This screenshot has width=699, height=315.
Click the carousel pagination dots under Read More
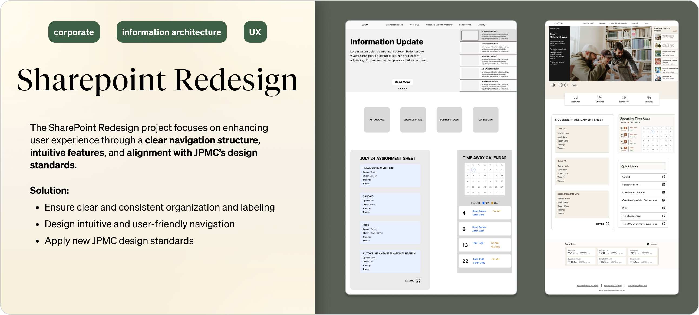(x=402, y=89)
